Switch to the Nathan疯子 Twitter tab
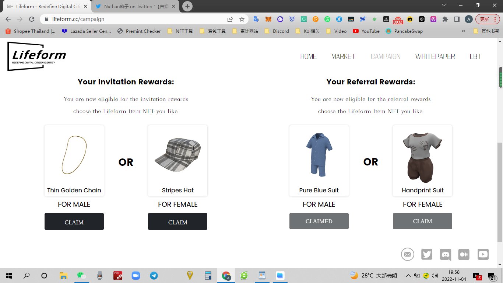This screenshot has height=283, width=503. tap(136, 6)
